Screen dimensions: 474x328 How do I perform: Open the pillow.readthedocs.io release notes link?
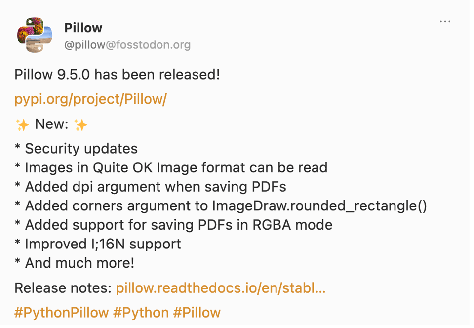click(x=220, y=287)
